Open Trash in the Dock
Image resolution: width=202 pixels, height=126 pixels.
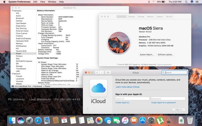click(x=190, y=120)
